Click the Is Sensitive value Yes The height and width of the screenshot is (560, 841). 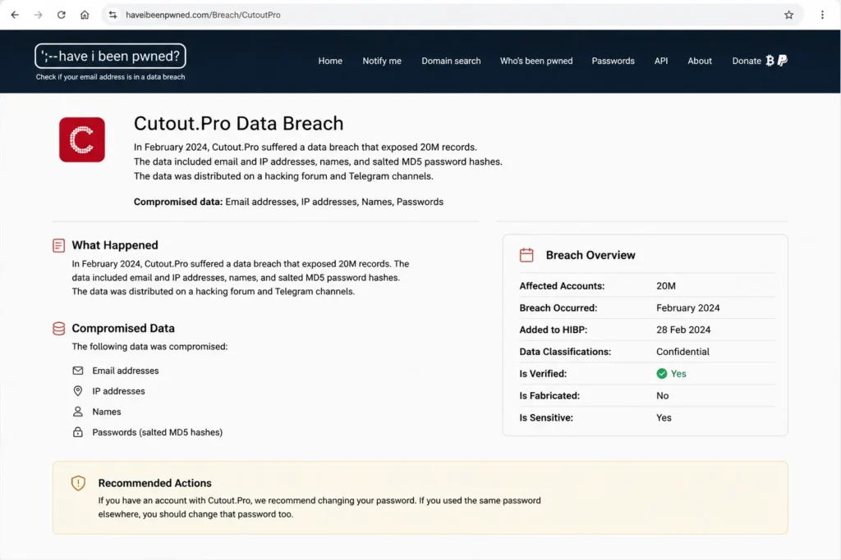coord(664,417)
